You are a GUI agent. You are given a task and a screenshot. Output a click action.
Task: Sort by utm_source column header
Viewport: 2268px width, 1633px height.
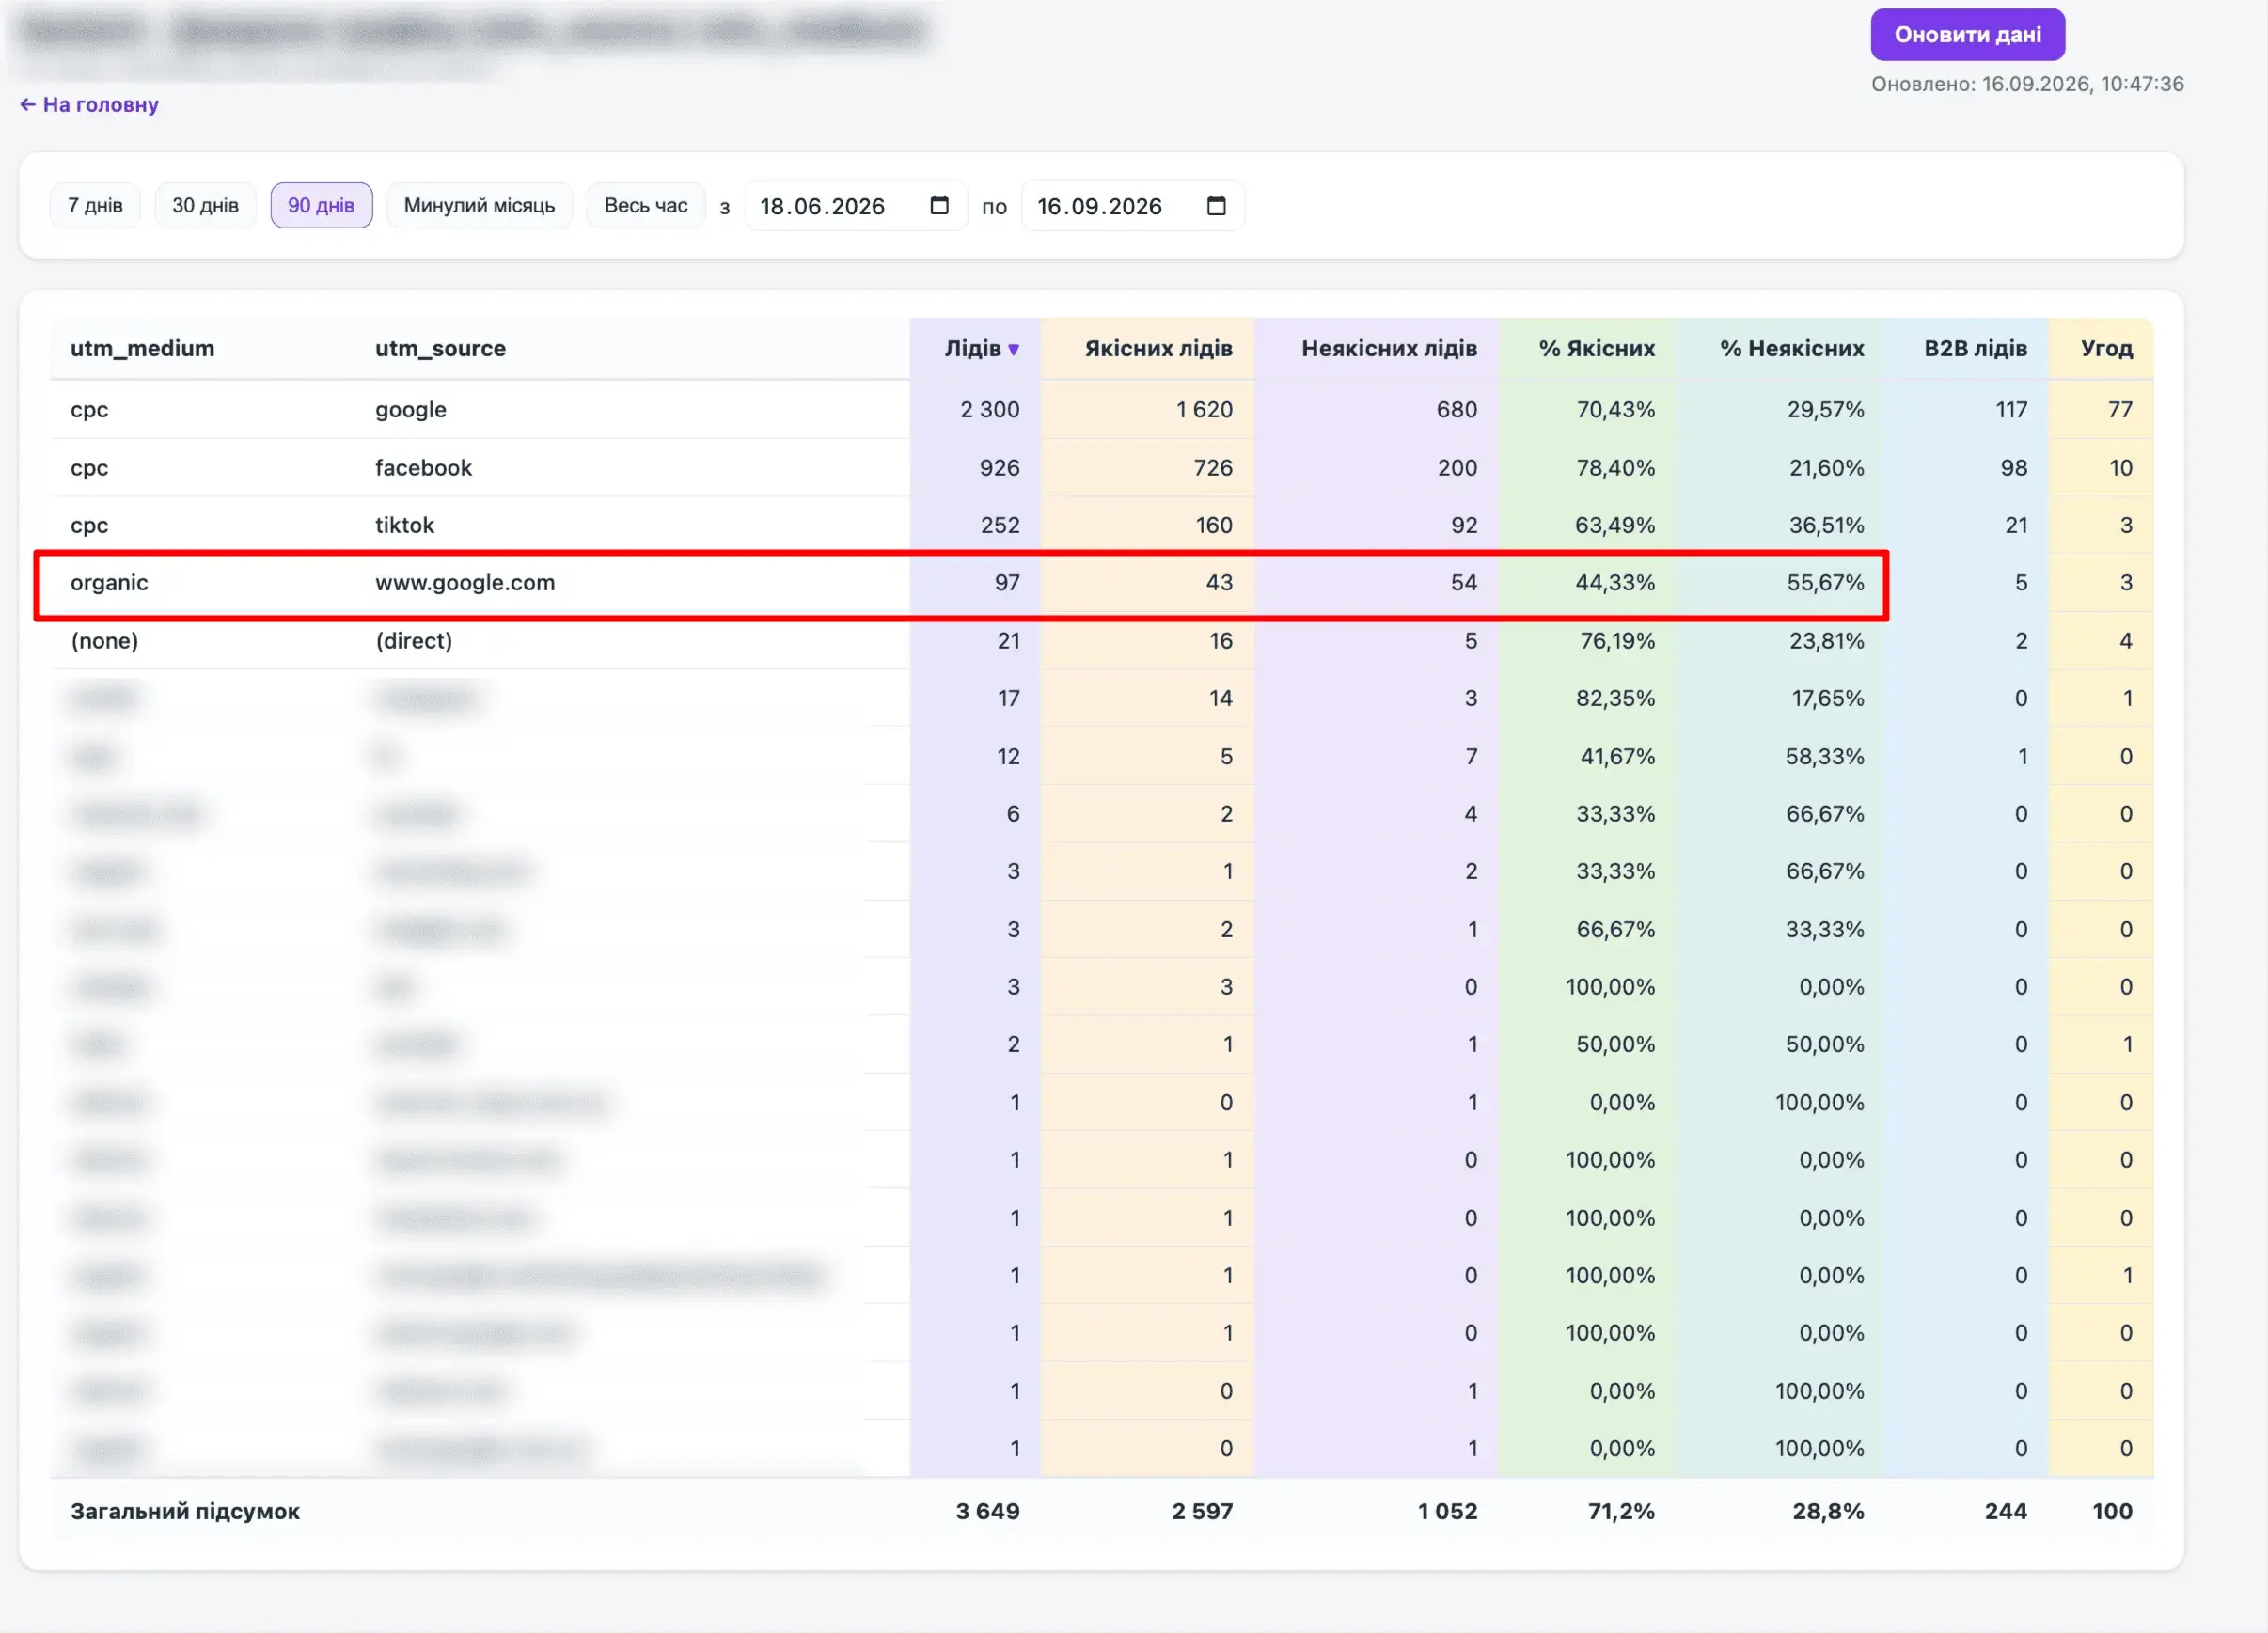440,348
